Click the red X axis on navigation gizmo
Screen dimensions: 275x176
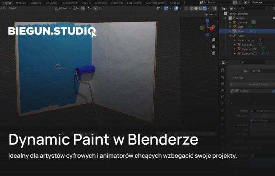(212, 28)
